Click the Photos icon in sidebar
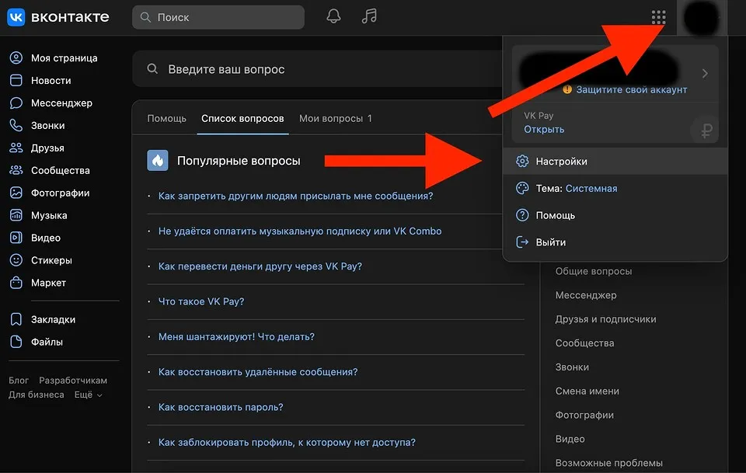This screenshot has width=746, height=473. (16, 193)
